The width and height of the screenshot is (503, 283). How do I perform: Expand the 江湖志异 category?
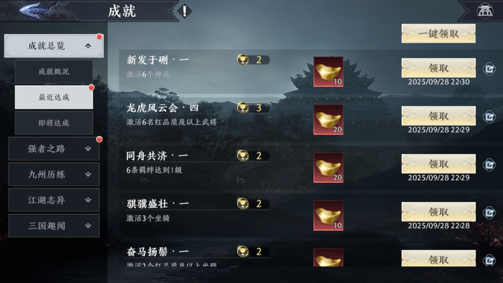[54, 200]
